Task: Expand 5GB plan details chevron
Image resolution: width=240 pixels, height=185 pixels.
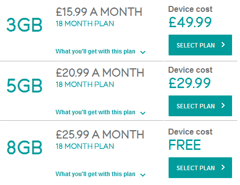Action: coord(143,113)
